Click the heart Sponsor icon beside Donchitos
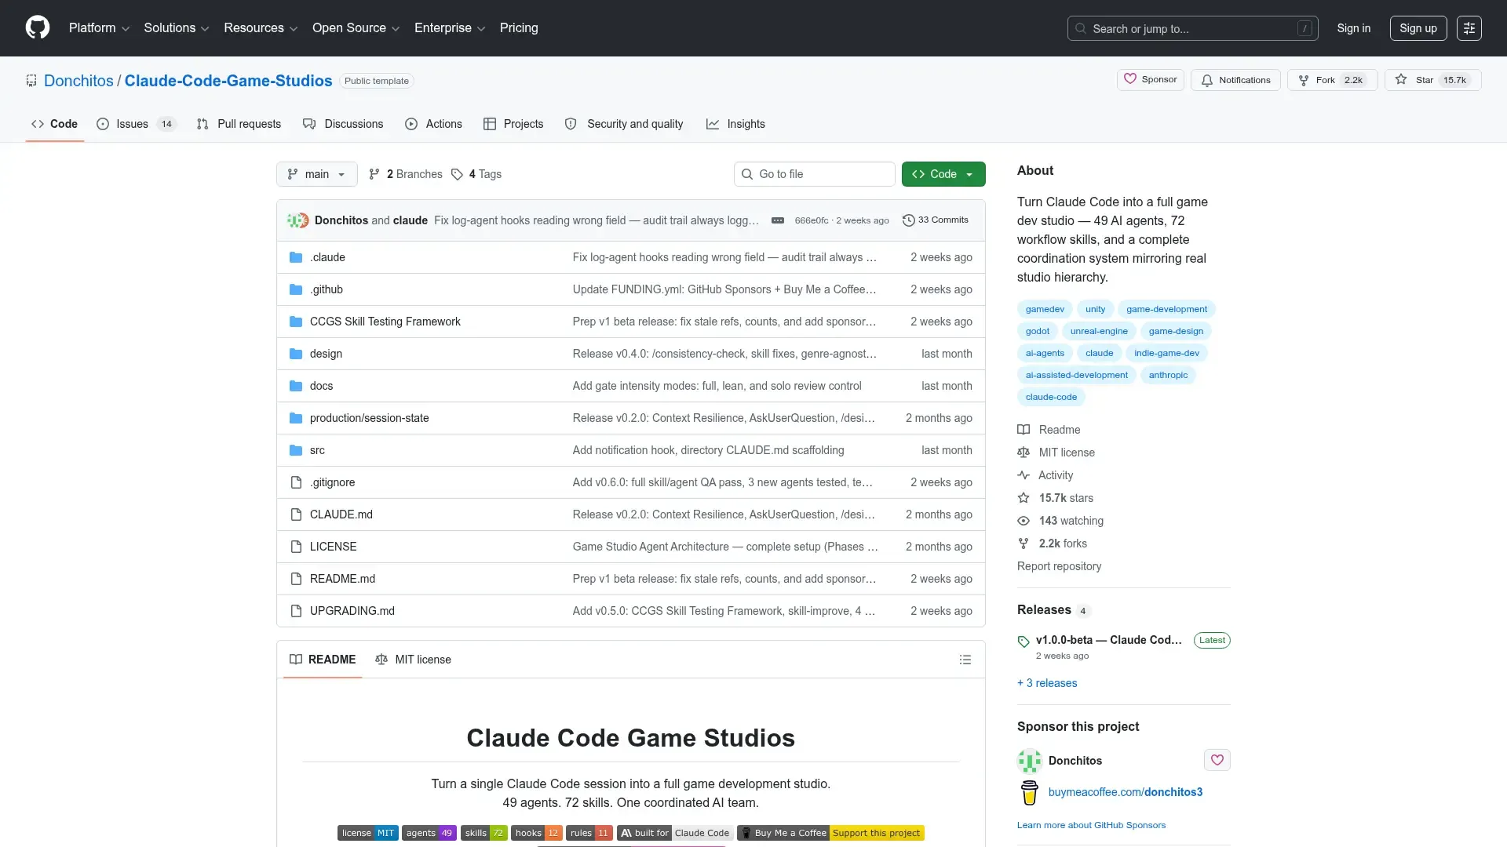The height and width of the screenshot is (847, 1507). pos(1217,760)
